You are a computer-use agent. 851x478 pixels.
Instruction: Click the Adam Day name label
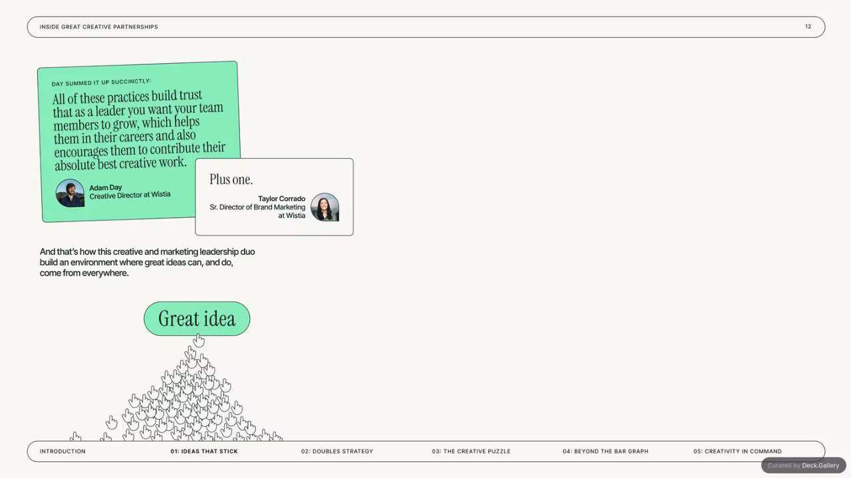(106, 188)
